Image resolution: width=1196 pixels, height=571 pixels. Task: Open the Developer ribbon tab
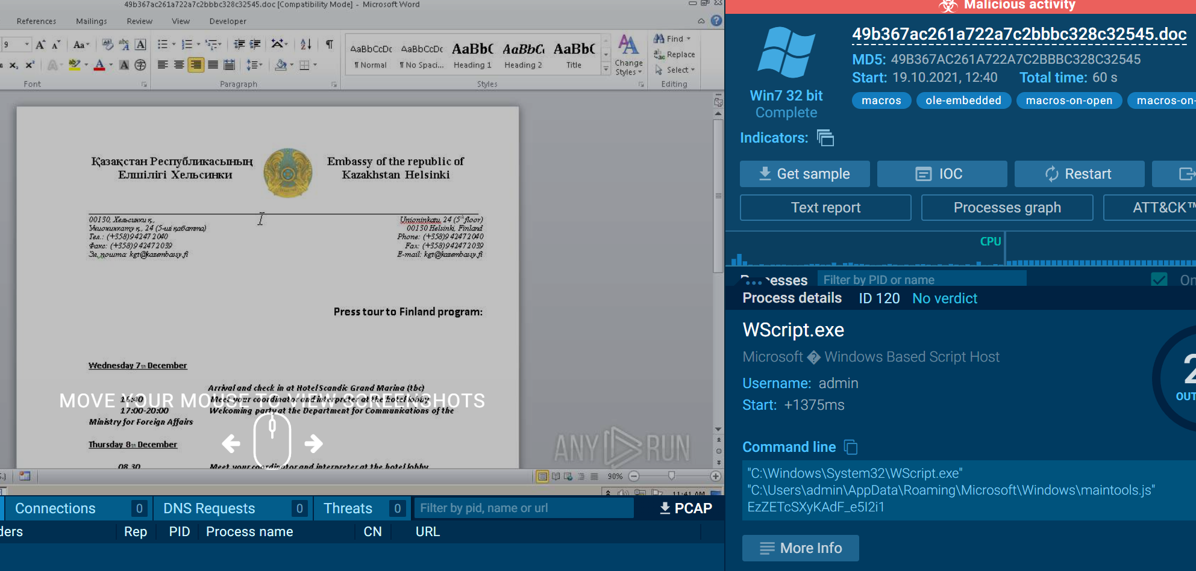[x=228, y=21]
